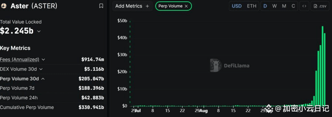Download the chart as .csv
This screenshot has width=332, height=117.
pyautogui.click(x=320, y=6)
